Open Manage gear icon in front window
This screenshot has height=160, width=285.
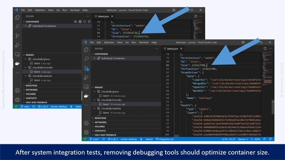(86, 132)
